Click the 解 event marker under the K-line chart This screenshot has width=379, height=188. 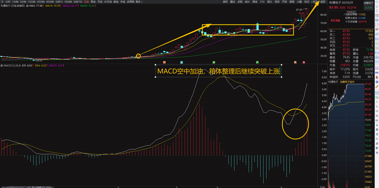(181, 62)
